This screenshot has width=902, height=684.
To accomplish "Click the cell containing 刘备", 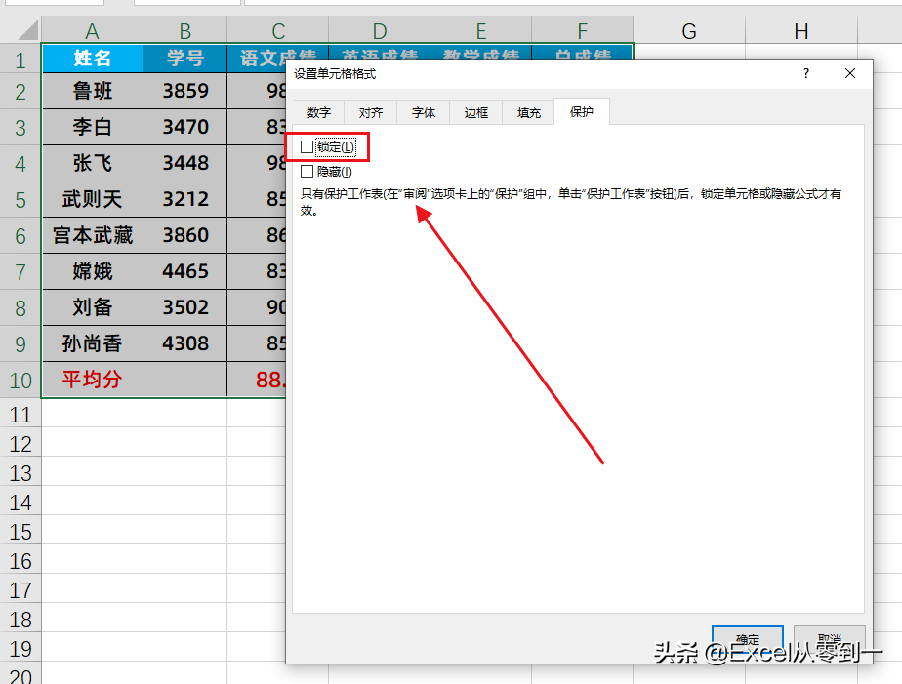I will (x=92, y=307).
